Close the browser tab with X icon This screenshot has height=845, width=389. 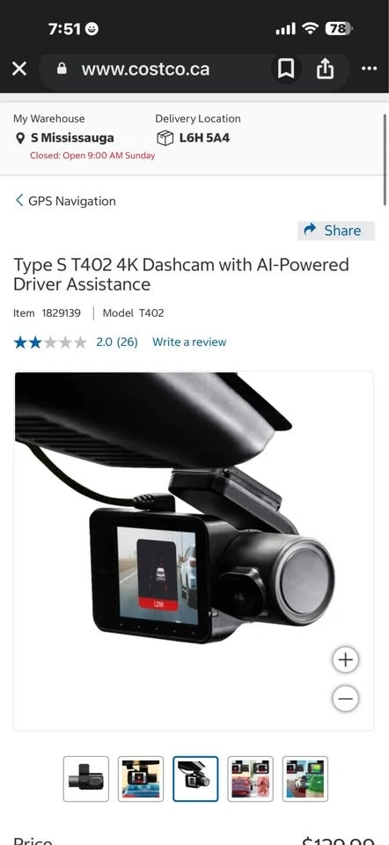click(x=19, y=69)
